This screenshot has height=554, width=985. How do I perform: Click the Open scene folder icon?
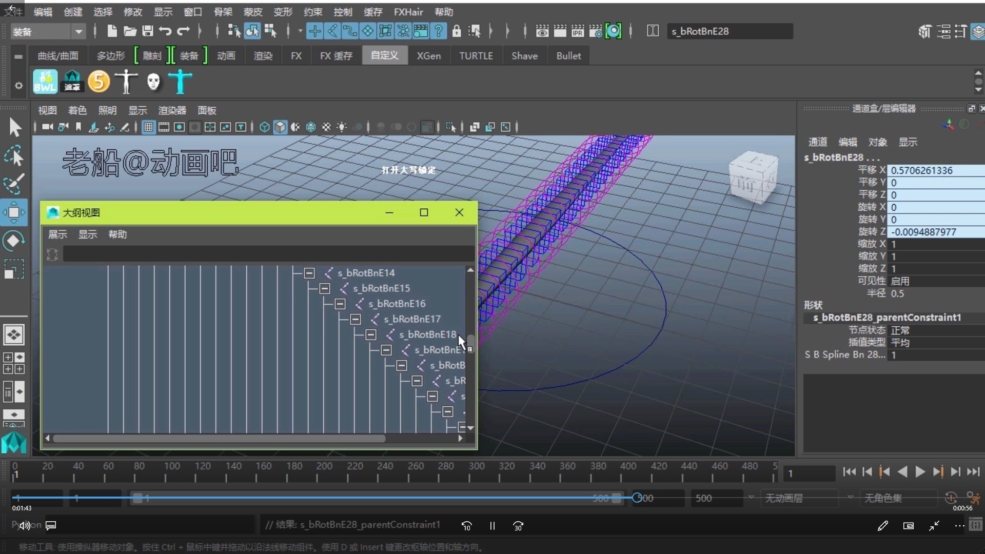(130, 31)
